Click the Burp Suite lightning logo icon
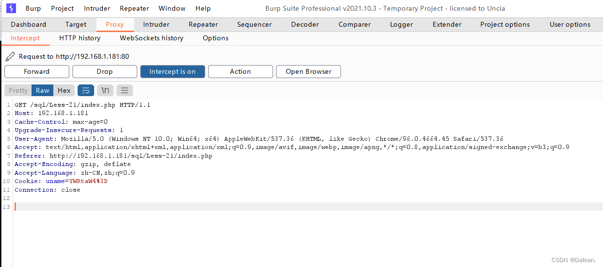The width and height of the screenshot is (603, 267). 11,8
